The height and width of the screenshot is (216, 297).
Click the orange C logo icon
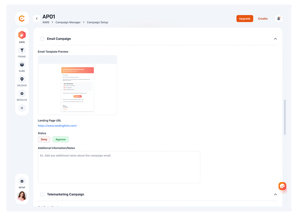(22, 19)
